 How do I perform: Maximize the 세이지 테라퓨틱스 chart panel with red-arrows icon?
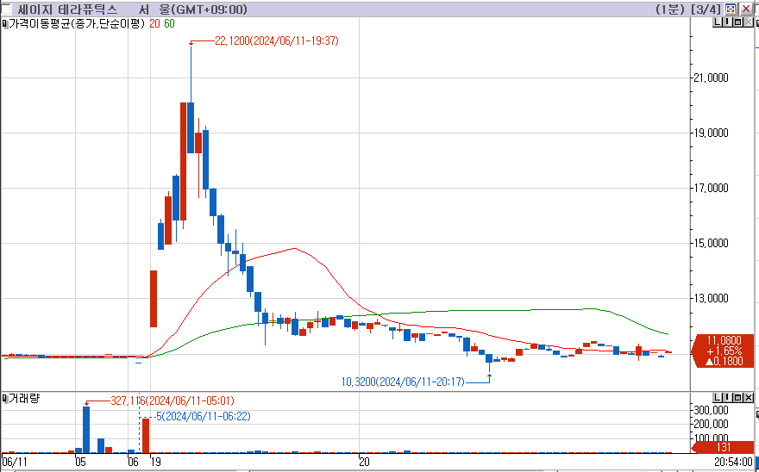click(x=731, y=9)
